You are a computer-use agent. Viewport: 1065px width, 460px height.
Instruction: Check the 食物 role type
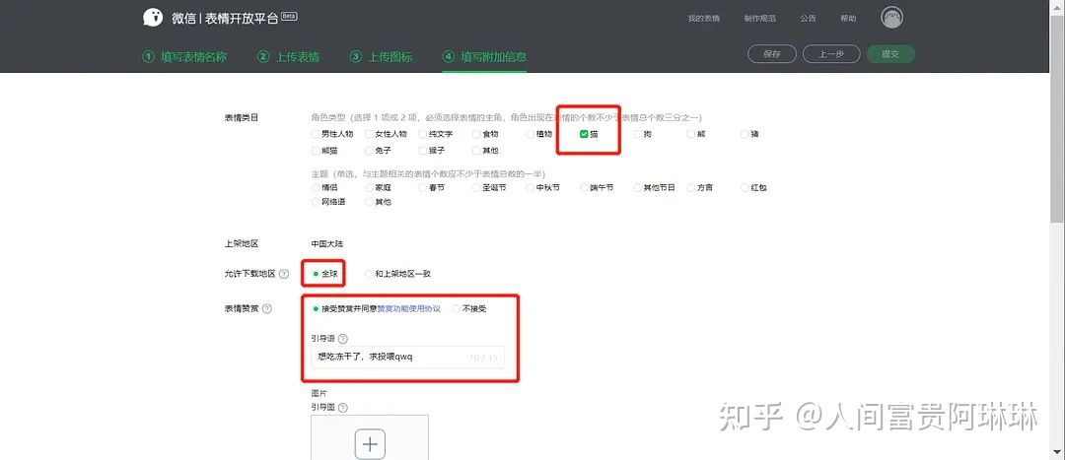[x=477, y=134]
